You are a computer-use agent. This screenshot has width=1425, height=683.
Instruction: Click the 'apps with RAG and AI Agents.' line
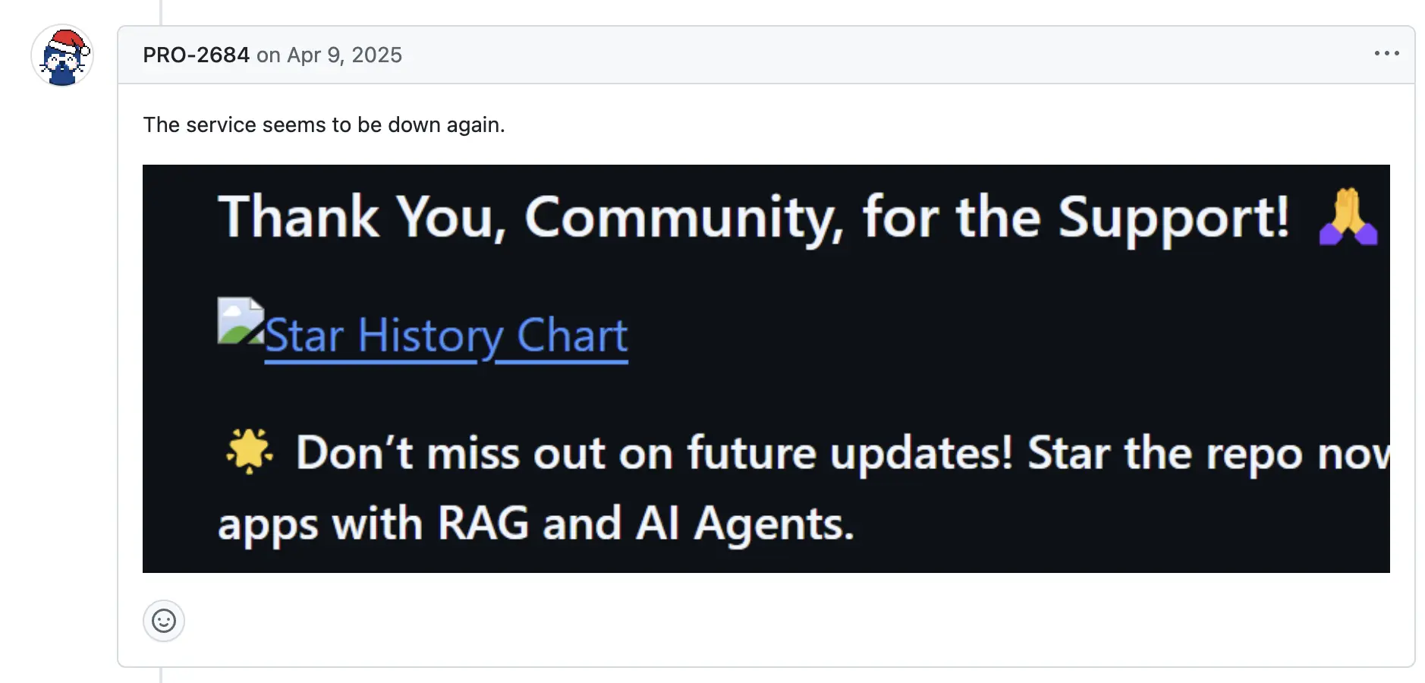pyautogui.click(x=536, y=524)
